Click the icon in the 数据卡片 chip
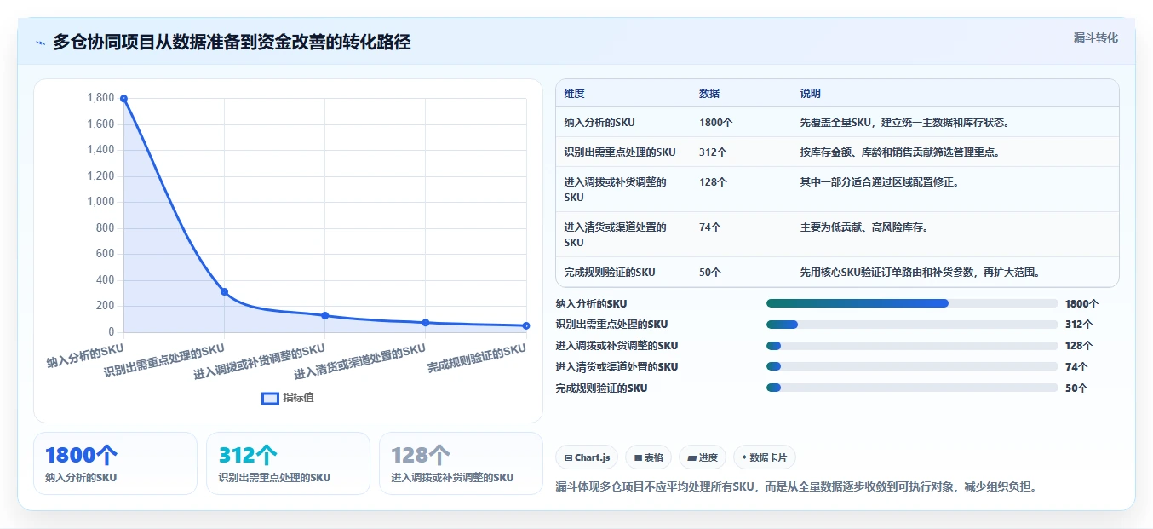Screen dimensions: 1153x529 744,457
